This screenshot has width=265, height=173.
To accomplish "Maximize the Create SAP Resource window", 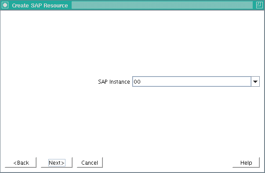I will pos(259,5).
